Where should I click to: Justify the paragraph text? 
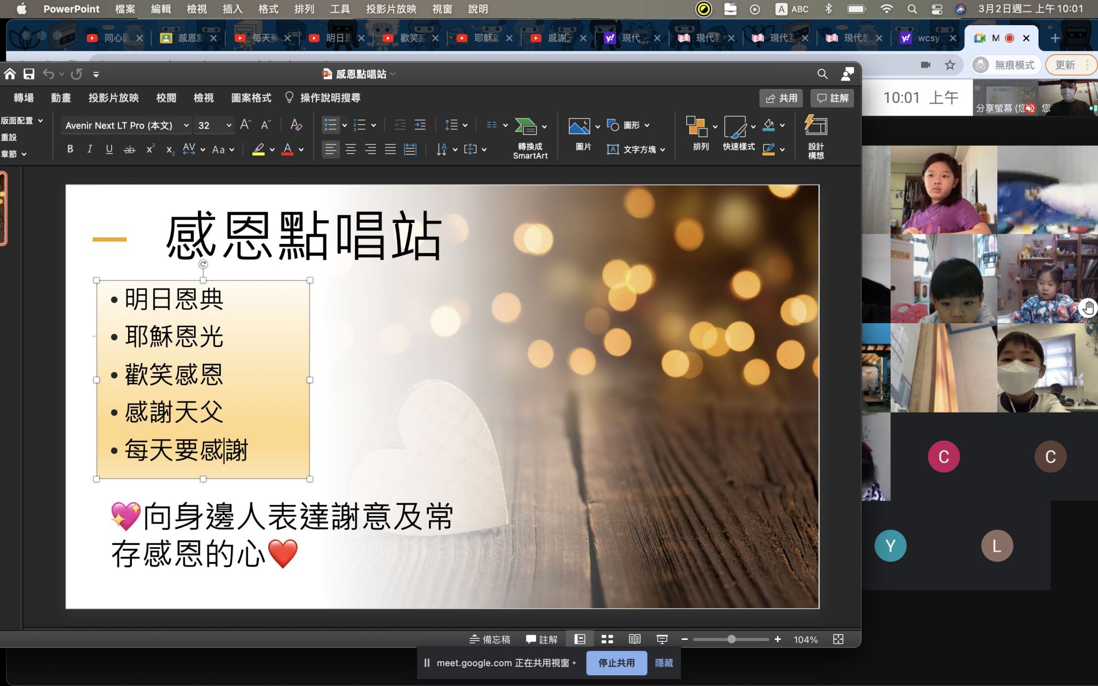point(390,149)
